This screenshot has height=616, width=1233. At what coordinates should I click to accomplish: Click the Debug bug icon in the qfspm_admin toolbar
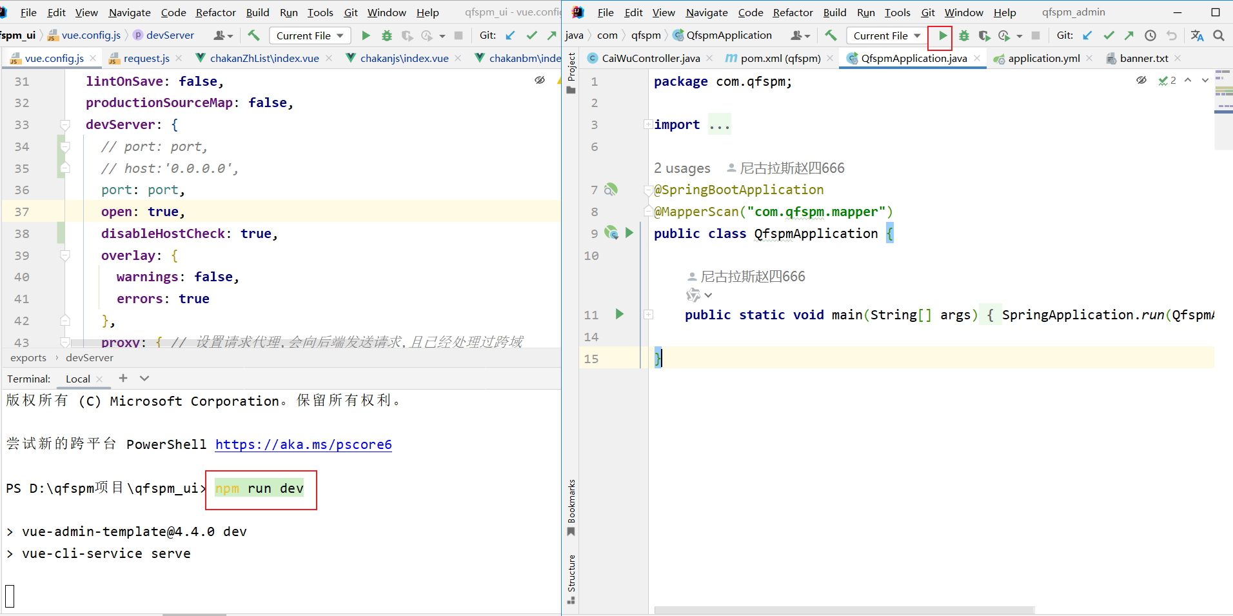pos(964,36)
